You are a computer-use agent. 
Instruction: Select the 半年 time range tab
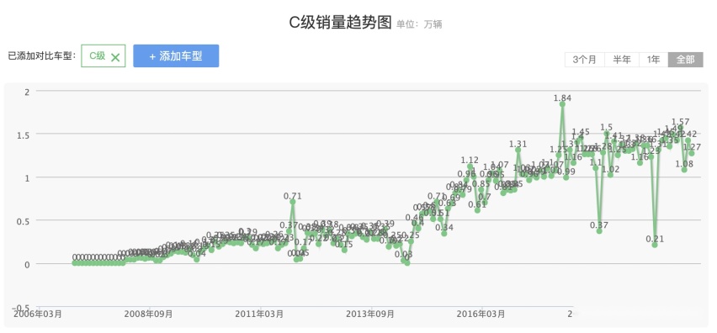622,60
